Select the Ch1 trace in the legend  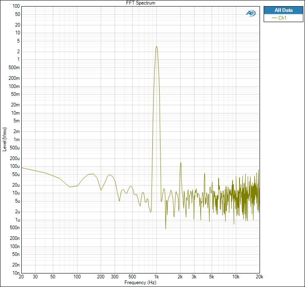[283, 18]
